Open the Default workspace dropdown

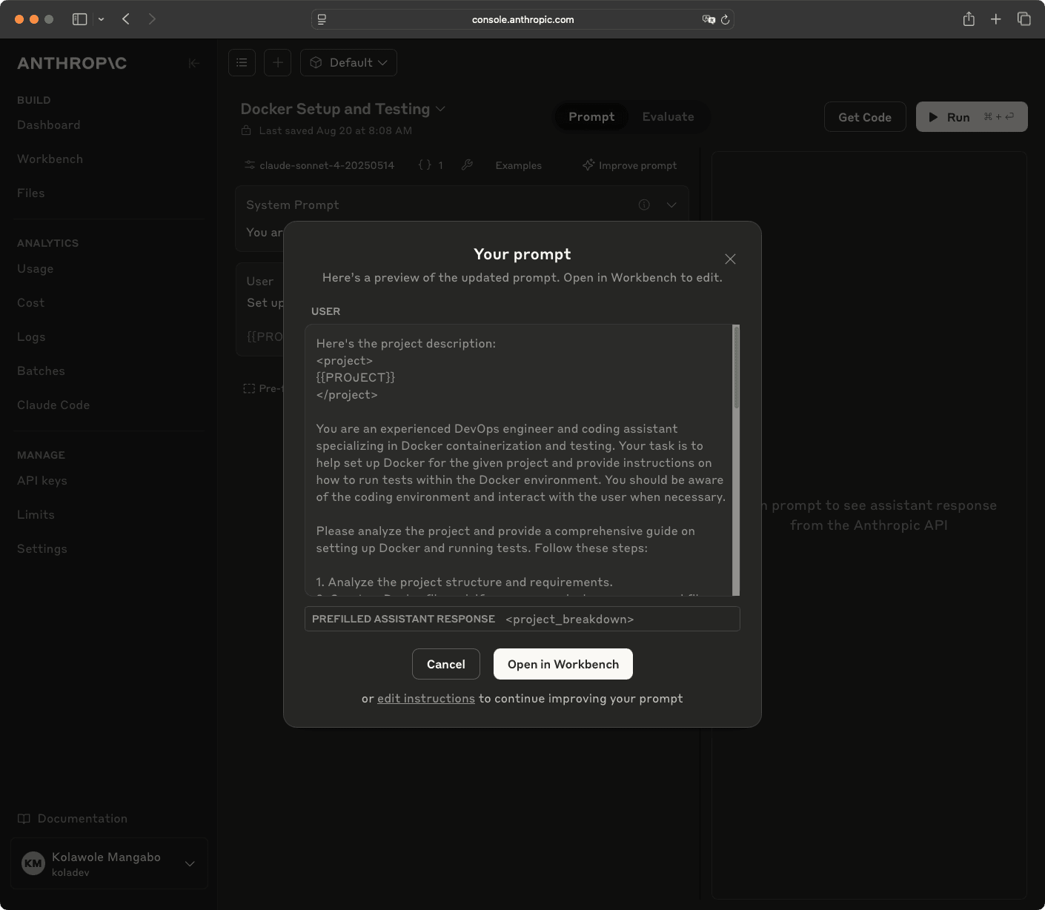(x=348, y=62)
